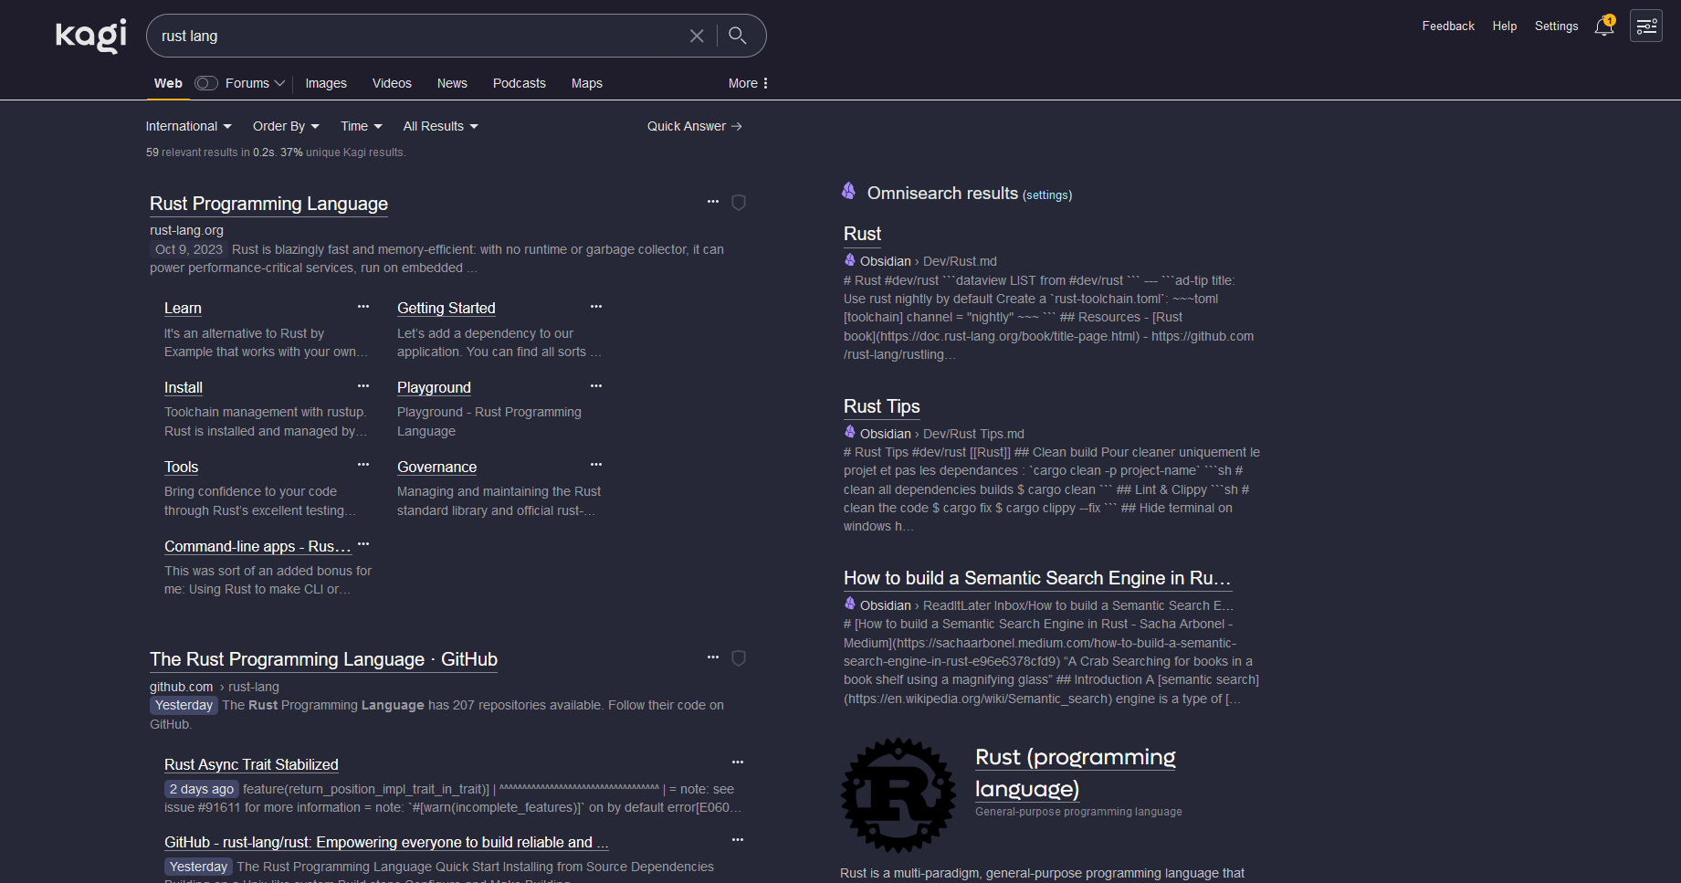The height and width of the screenshot is (883, 1681).
Task: Click the Kagi logo
Action: pyautogui.click(x=90, y=36)
